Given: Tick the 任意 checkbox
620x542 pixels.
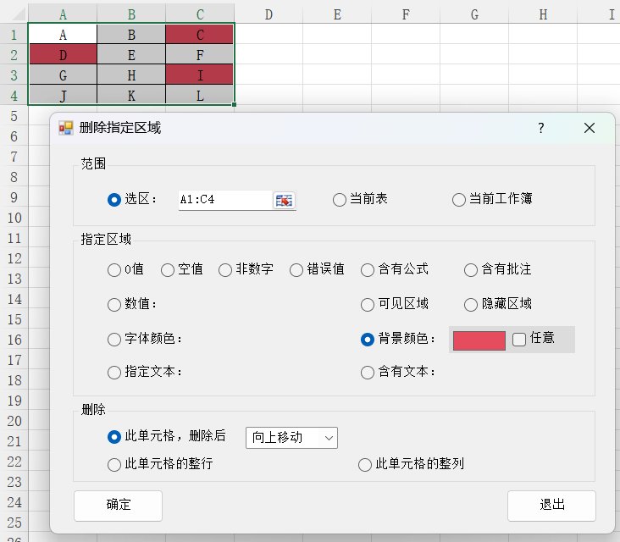Looking at the screenshot, I should (x=518, y=340).
